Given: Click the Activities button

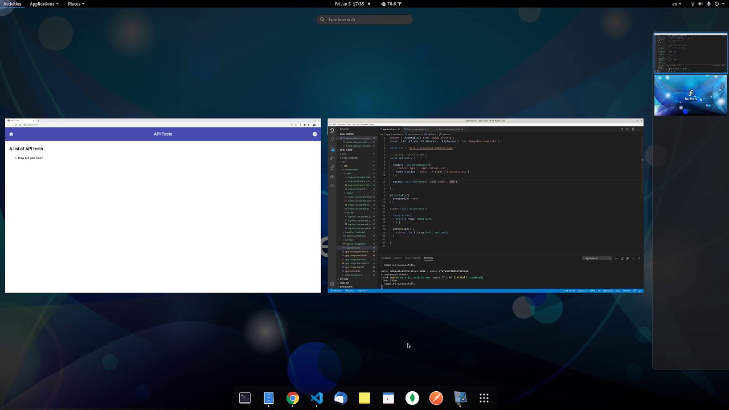Looking at the screenshot, I should [x=12, y=4].
